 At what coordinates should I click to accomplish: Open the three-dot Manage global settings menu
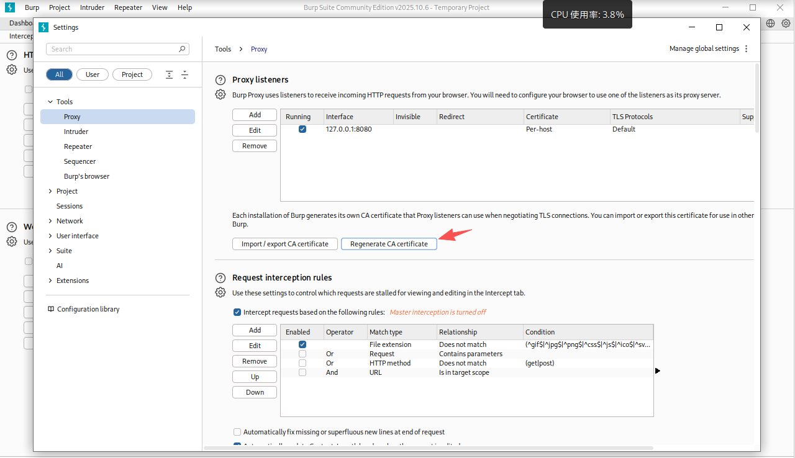(746, 49)
